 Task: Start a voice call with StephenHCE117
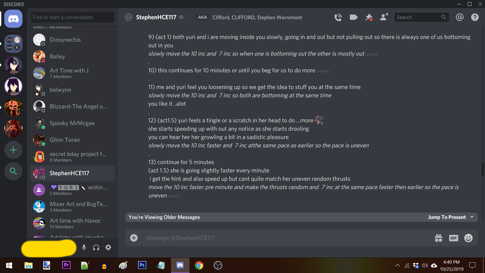pos(338,17)
